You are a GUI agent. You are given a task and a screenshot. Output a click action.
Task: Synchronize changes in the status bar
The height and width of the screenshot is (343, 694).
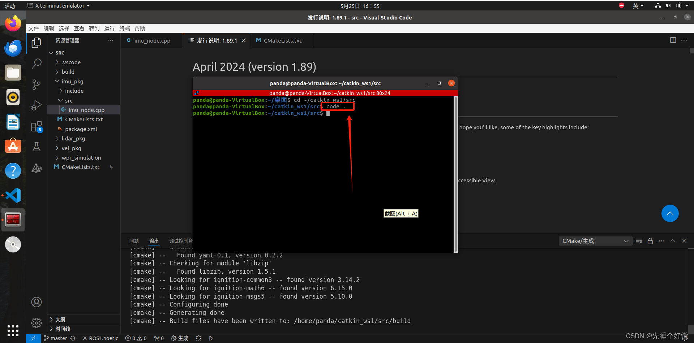(73, 338)
